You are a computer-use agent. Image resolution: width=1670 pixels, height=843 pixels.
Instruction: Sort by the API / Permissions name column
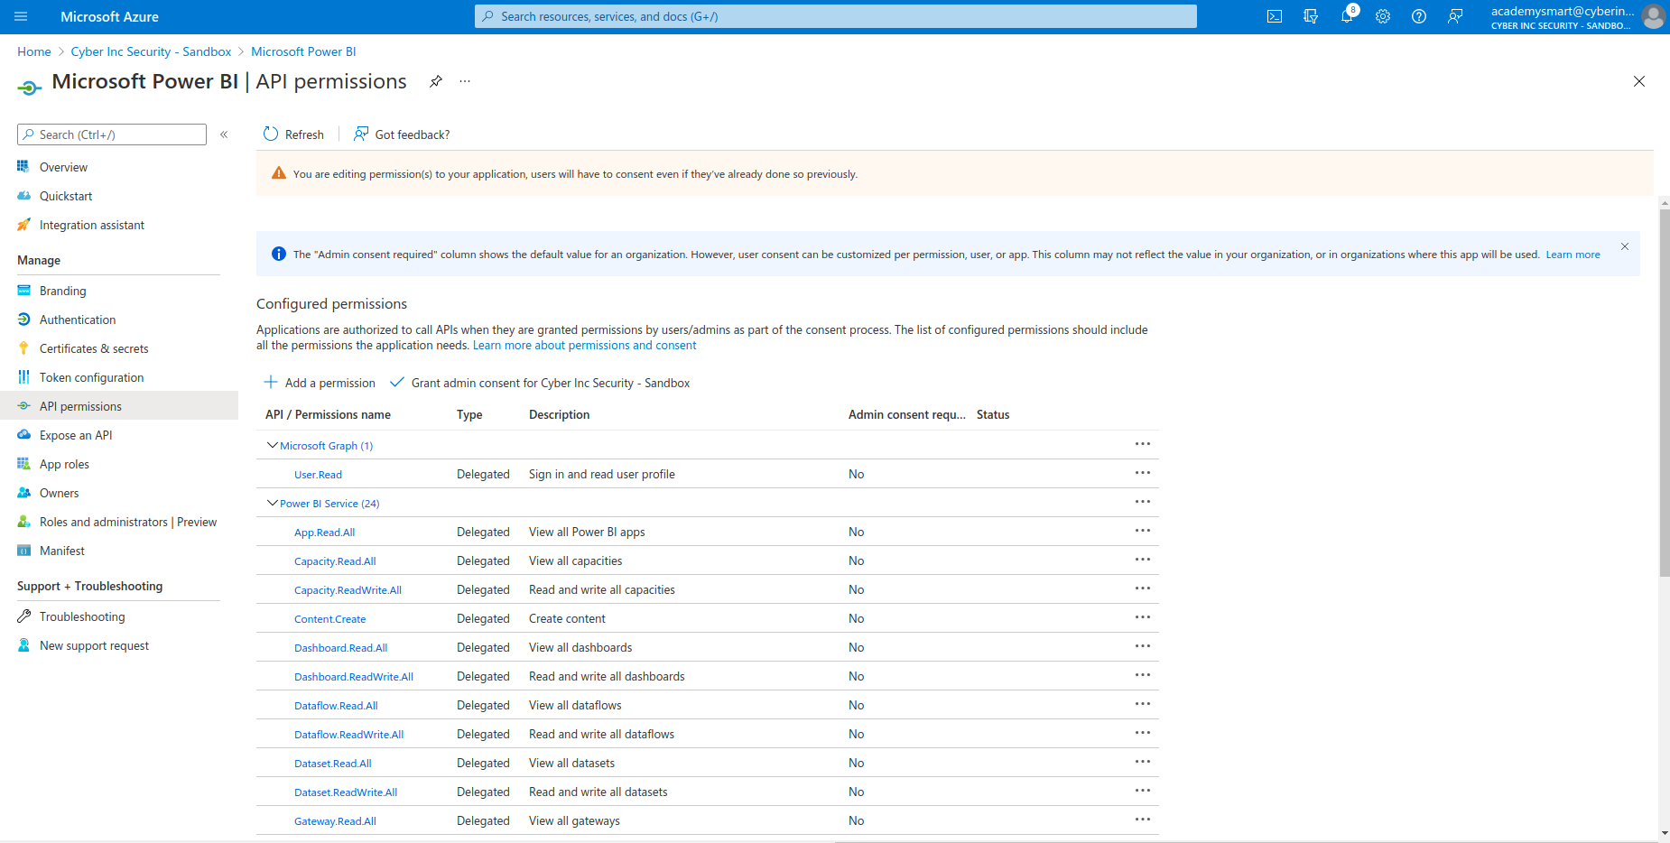328,415
